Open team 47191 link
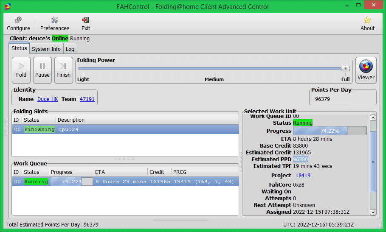Screen dimensions: 386x232 87,99
